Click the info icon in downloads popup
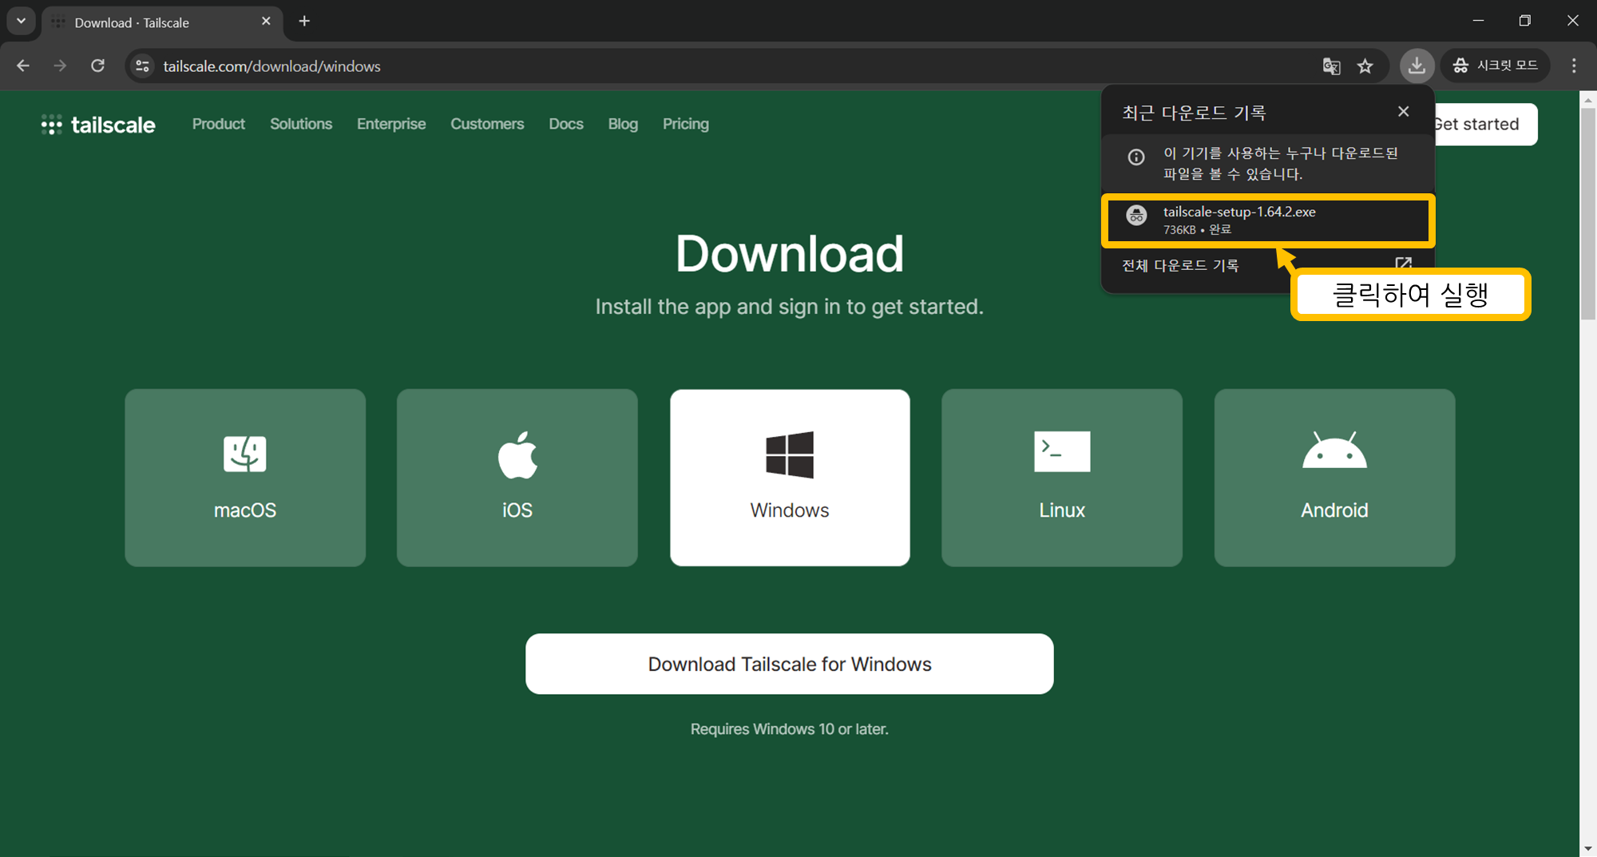This screenshot has height=857, width=1597. coord(1136,157)
